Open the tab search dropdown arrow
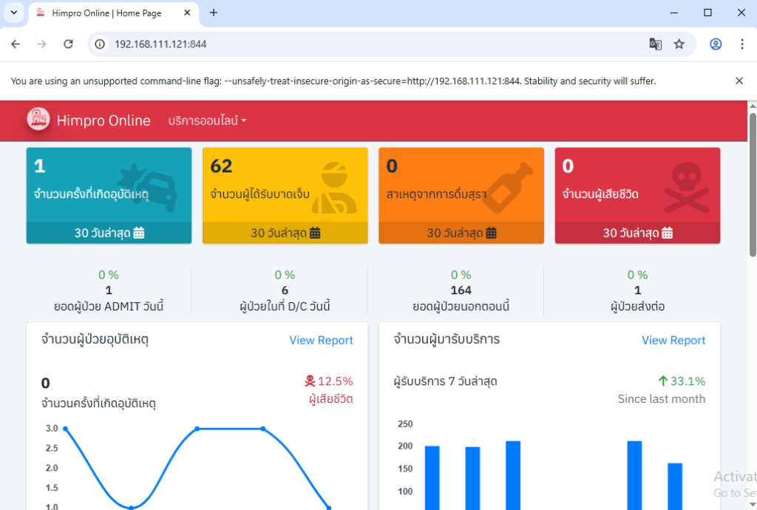Screen dimensions: 757x510 point(13,13)
